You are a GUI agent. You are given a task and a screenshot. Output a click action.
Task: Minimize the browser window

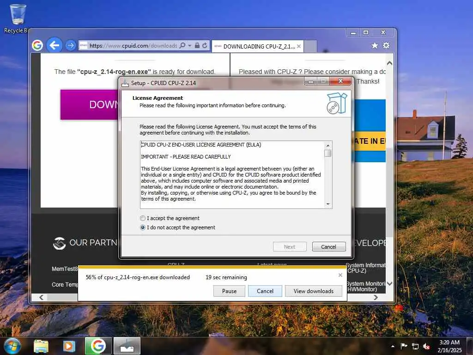tap(353, 33)
